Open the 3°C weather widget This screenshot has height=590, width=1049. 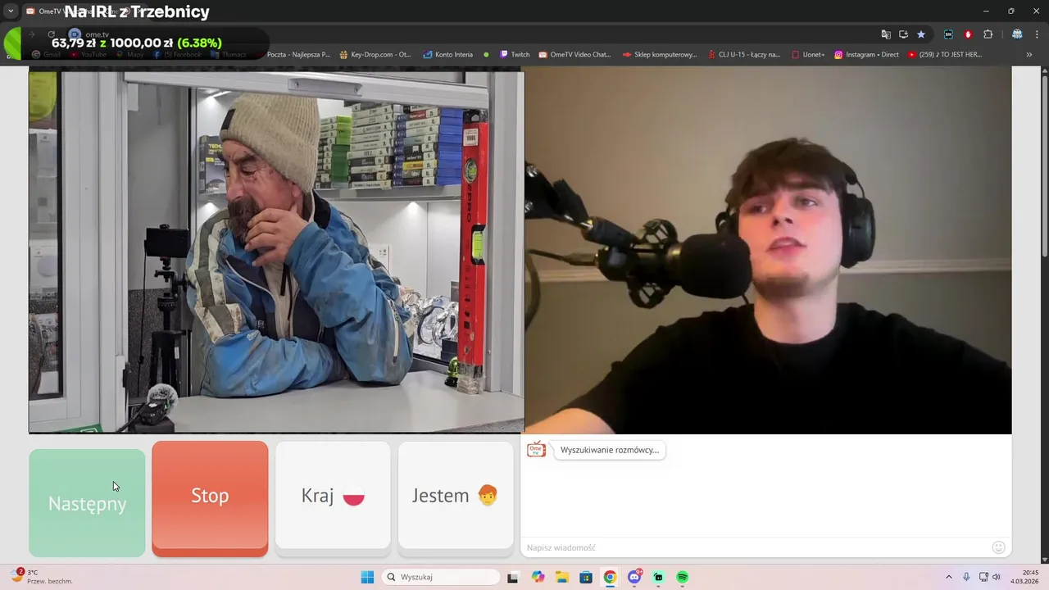[x=43, y=577]
